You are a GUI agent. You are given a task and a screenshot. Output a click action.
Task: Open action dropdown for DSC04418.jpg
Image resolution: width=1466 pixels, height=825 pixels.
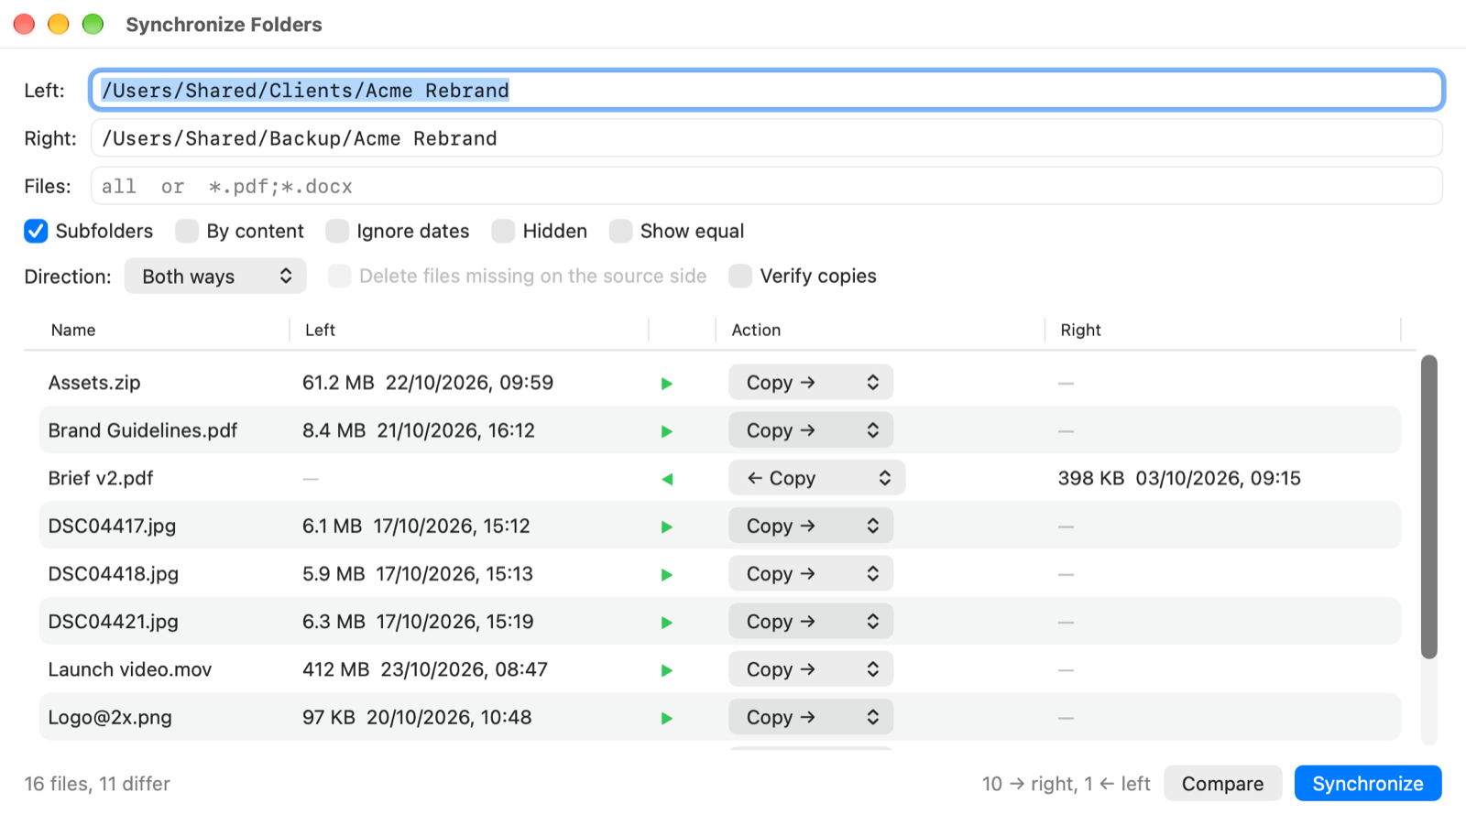pos(811,573)
